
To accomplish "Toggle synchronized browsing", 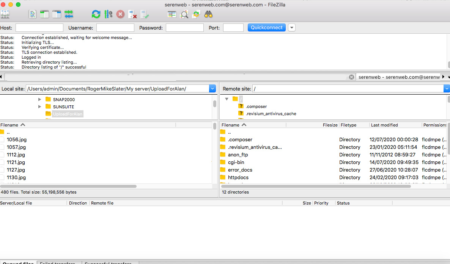I will click(196, 14).
